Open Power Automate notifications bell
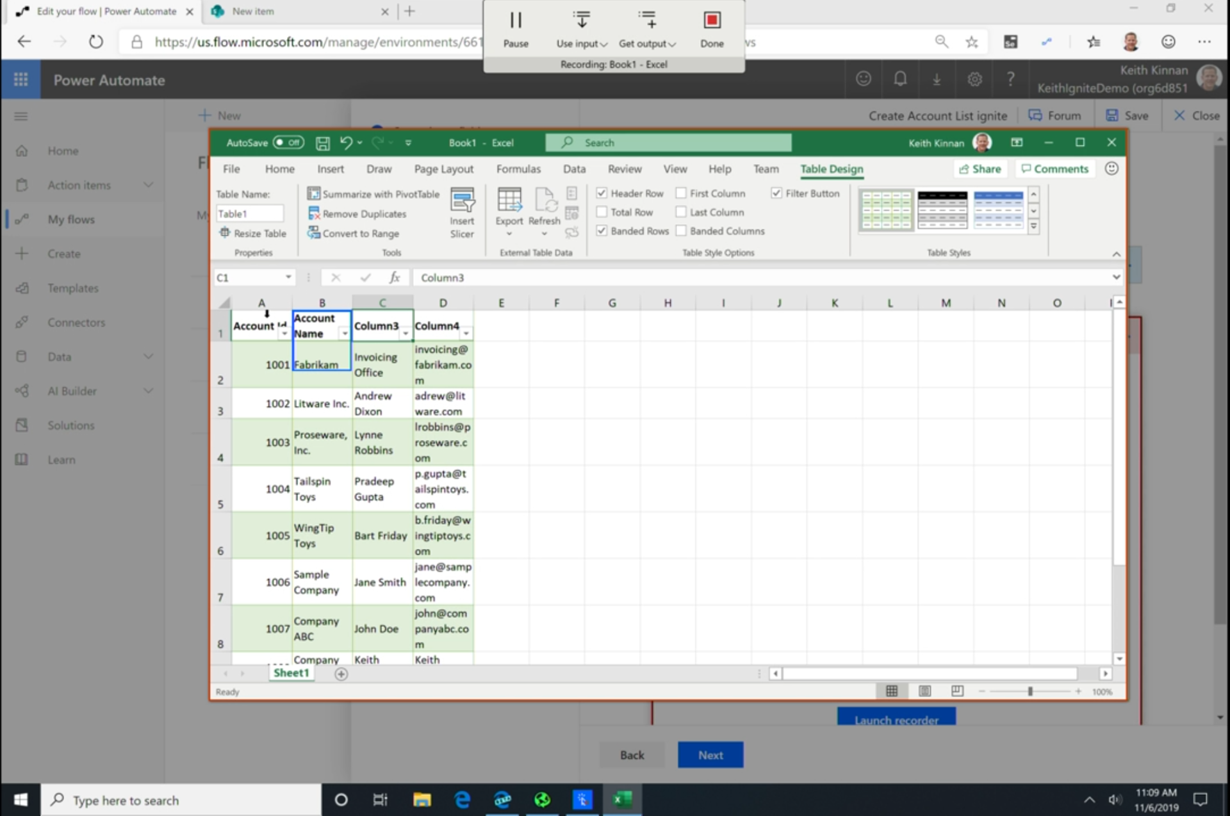Screen dimensions: 1230x816 (x=900, y=79)
